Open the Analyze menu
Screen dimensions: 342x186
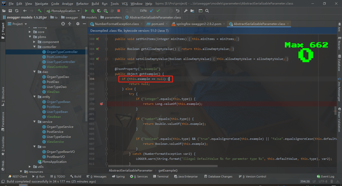click(x=67, y=4)
